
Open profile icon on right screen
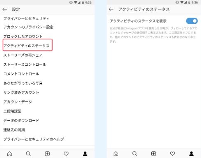pos(192,154)
